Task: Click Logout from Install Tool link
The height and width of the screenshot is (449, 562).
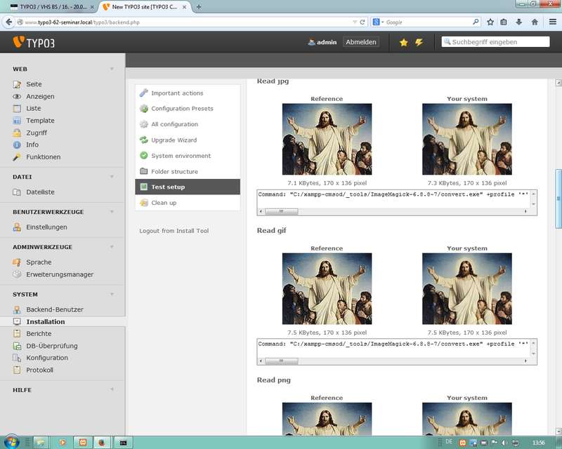Action: pyautogui.click(x=174, y=231)
